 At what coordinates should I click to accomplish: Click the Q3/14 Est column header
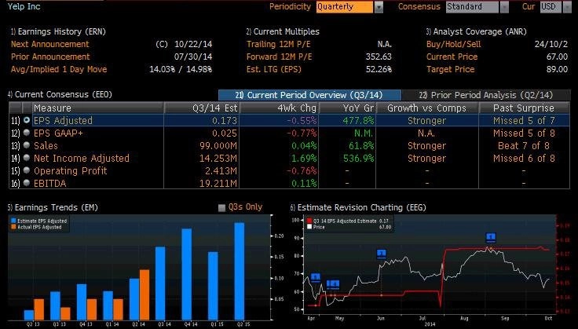202,108
